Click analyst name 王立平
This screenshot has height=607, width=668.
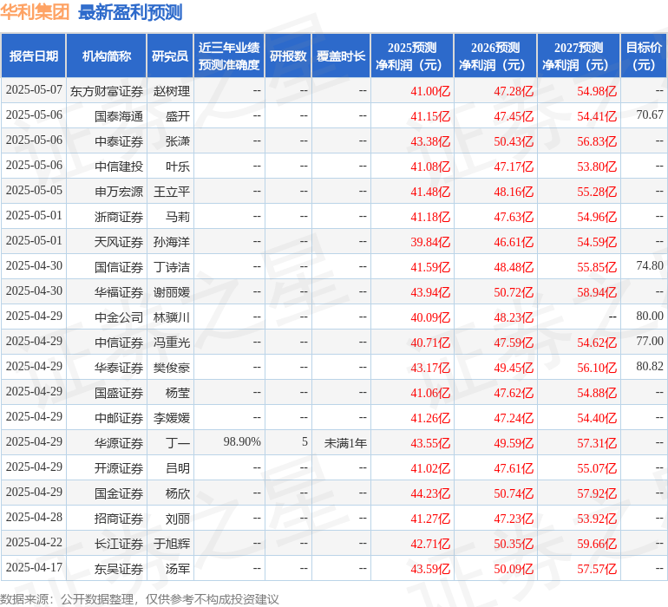point(172,192)
